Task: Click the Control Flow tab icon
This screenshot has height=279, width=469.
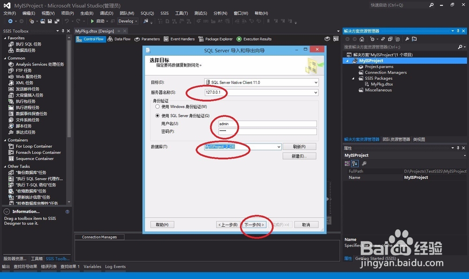Action: click(x=79, y=39)
